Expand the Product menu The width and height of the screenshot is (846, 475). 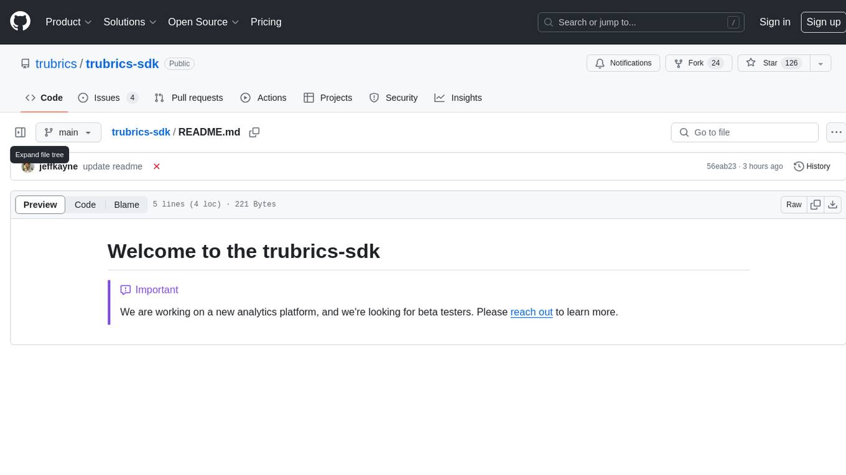(x=68, y=22)
